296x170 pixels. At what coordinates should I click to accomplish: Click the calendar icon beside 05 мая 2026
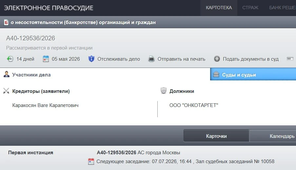click(46, 59)
